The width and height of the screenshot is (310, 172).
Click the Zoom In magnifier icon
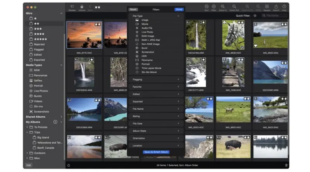tap(223, 7)
